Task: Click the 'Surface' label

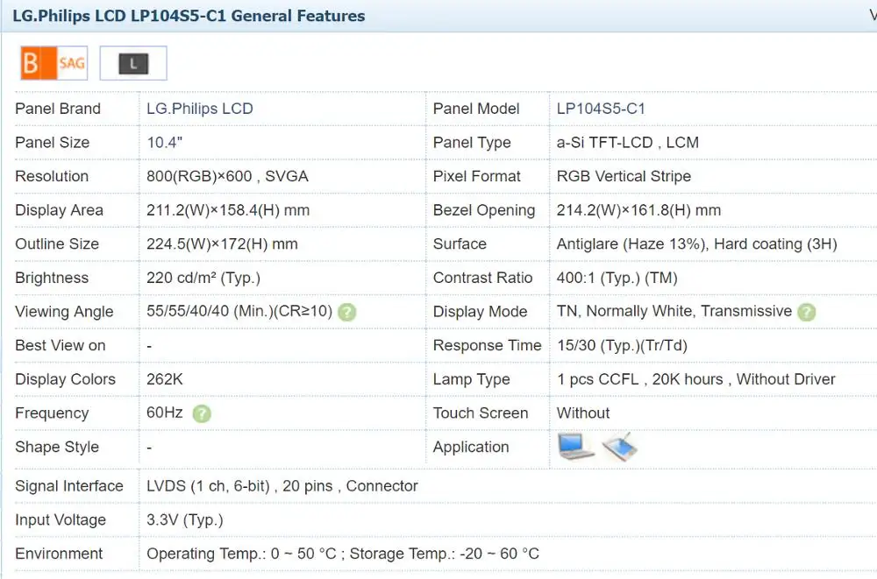Action: pyautogui.click(x=460, y=244)
